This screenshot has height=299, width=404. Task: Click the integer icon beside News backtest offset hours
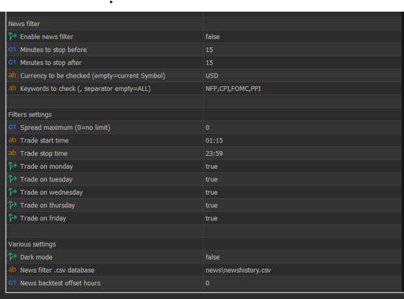12,283
